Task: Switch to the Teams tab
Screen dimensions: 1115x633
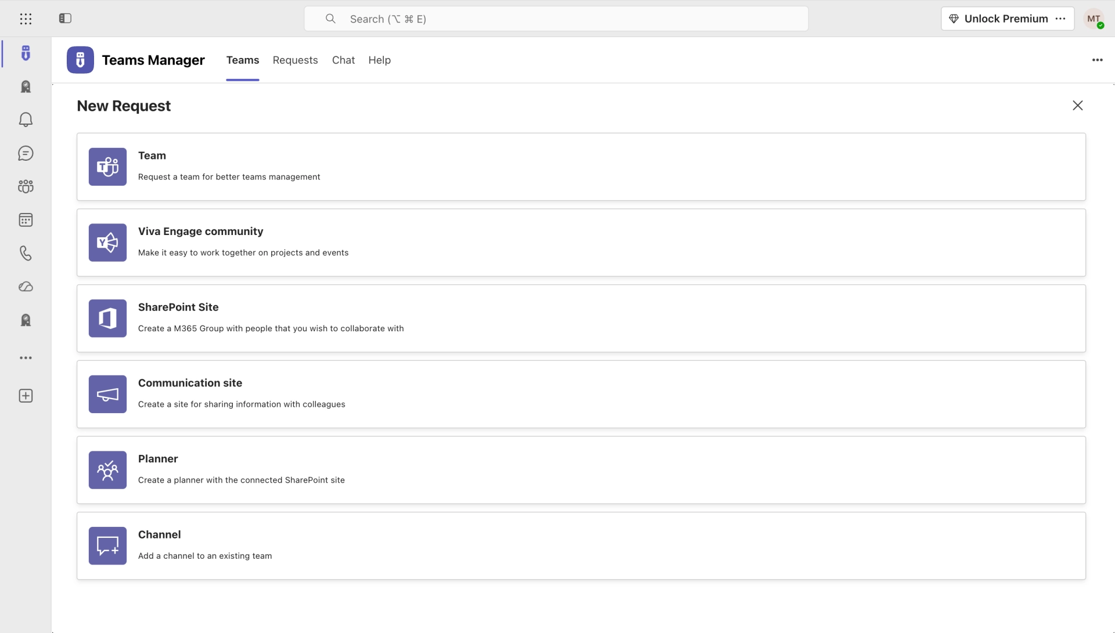Action: click(243, 60)
